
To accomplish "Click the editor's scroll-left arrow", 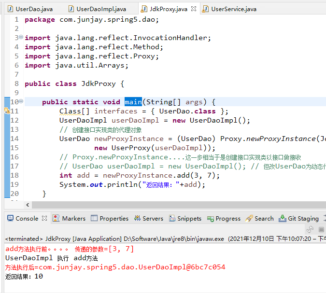I will point(28,205).
